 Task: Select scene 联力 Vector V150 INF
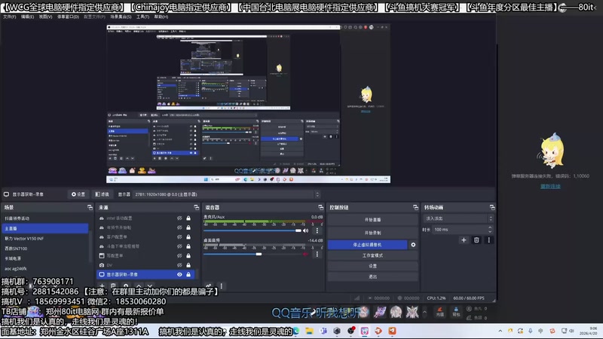click(45, 238)
